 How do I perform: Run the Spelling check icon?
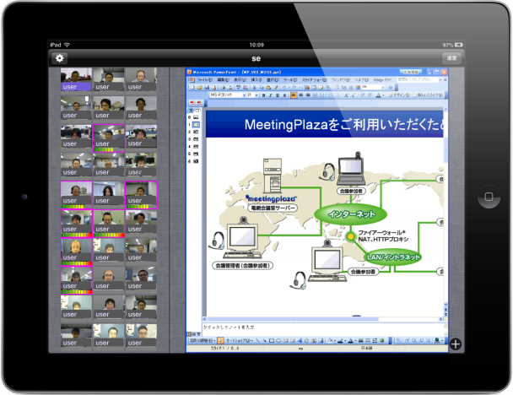239,88
